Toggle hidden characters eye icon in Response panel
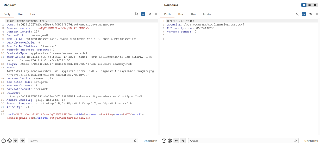The image size is (320, 146). [297, 14]
